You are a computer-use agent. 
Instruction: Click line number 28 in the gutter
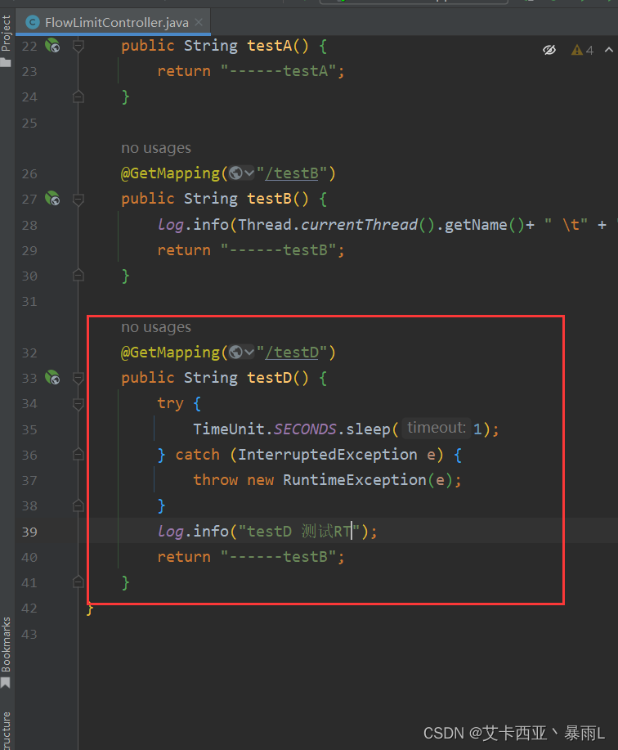tap(29, 225)
